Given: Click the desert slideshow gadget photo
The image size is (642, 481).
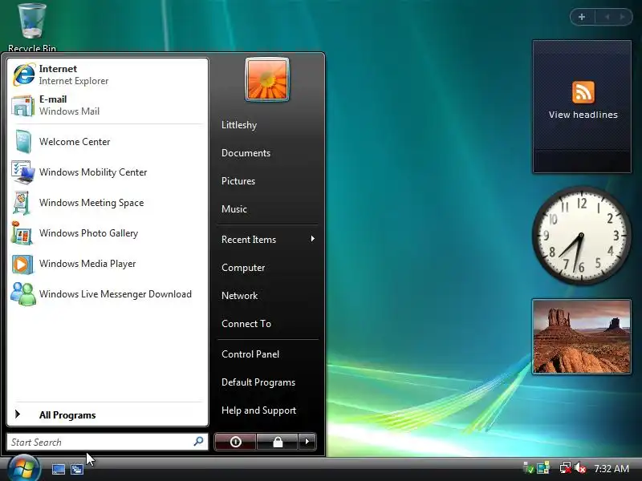Looking at the screenshot, I should coord(582,337).
